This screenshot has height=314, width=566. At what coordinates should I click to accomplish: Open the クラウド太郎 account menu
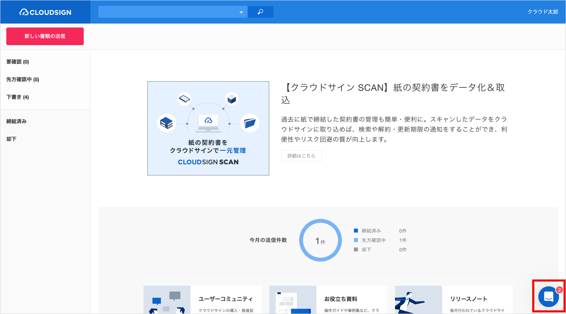tap(542, 12)
